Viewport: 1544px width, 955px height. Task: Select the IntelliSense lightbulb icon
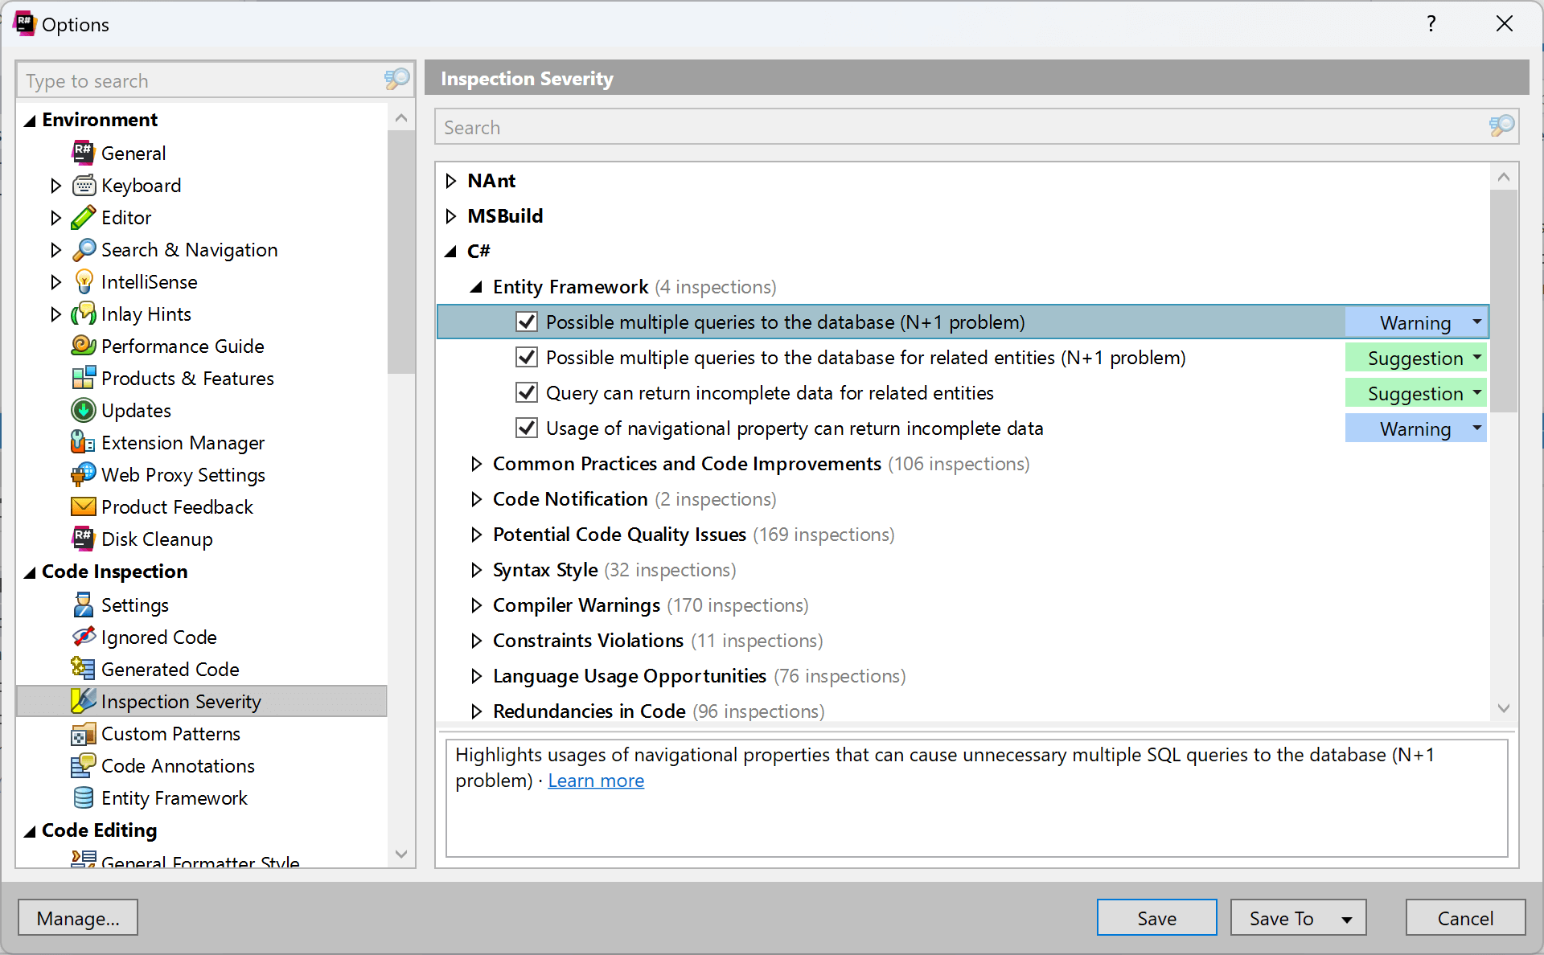(84, 281)
